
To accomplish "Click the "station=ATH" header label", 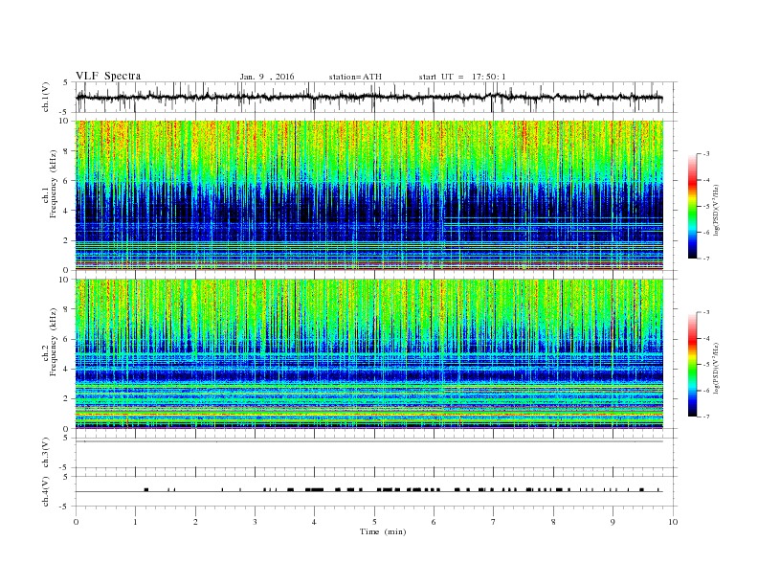I will coord(355,77).
